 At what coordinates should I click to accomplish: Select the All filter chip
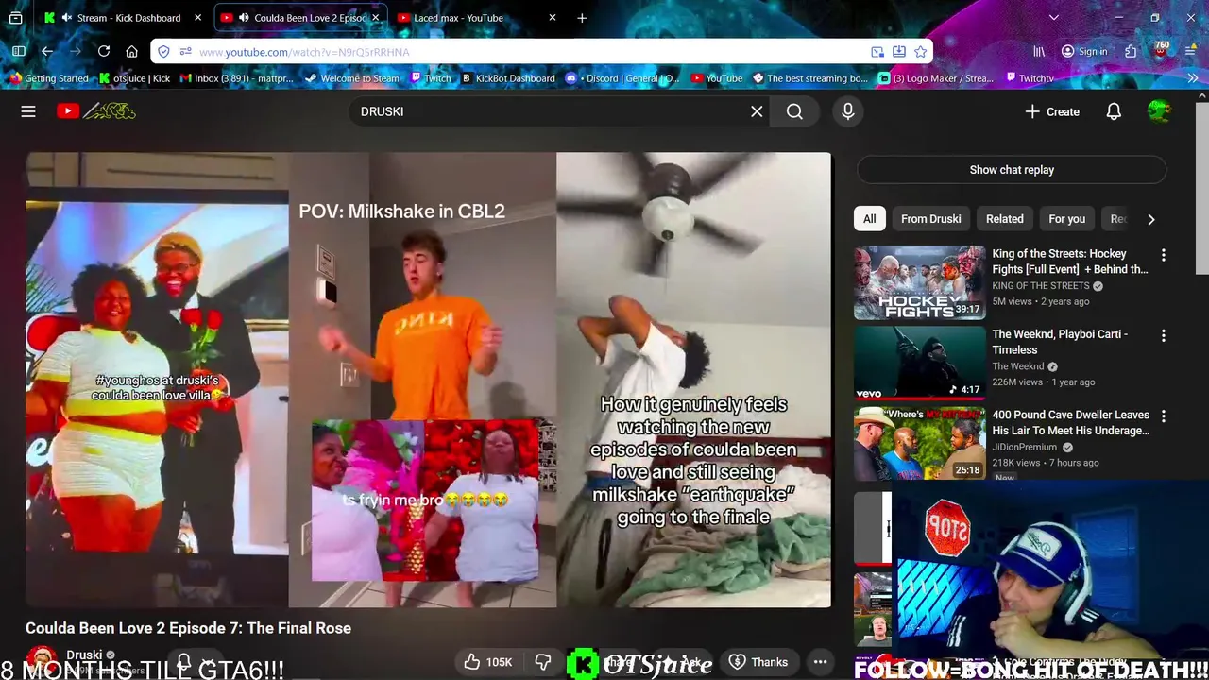tap(869, 219)
